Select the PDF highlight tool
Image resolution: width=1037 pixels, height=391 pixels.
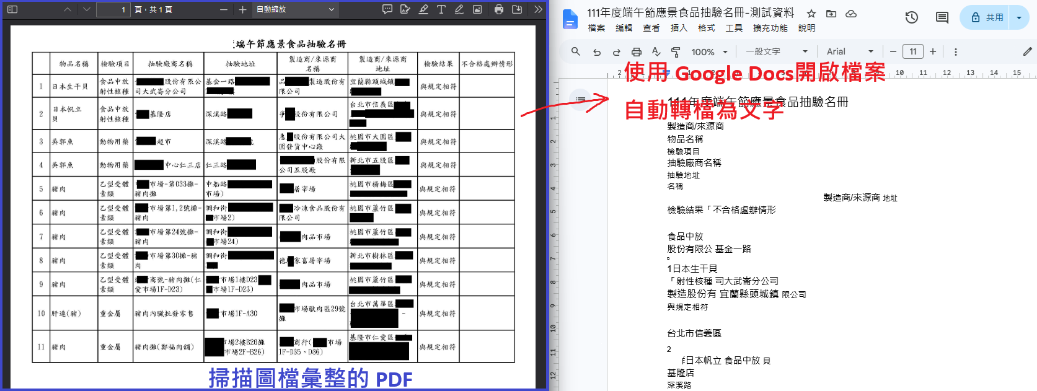click(423, 9)
